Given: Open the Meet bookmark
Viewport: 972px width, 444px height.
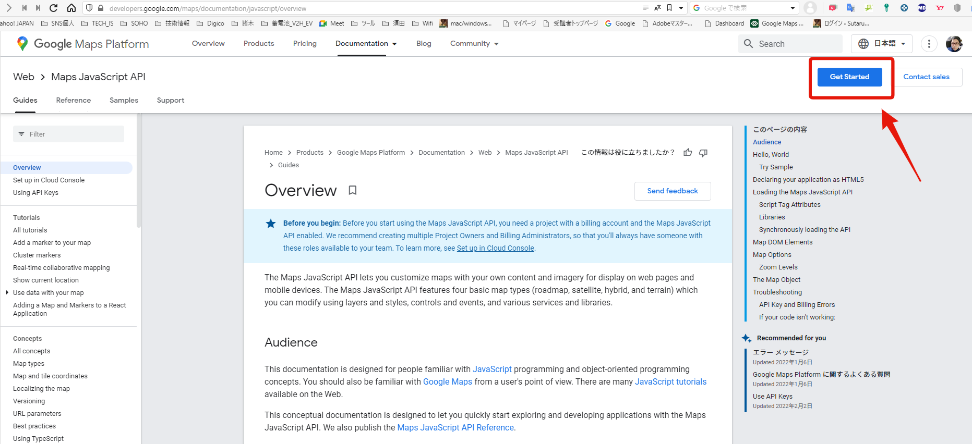Looking at the screenshot, I should click(x=332, y=23).
